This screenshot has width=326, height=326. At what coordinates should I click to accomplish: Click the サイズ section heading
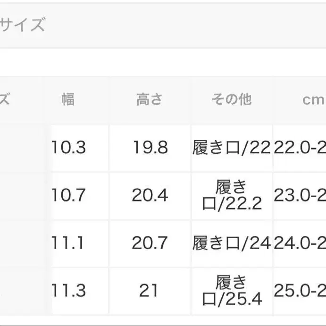coord(23,25)
